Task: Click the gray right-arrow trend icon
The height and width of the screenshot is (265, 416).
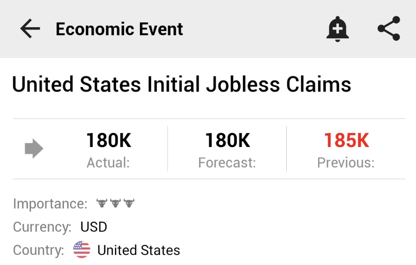Action: [34, 149]
